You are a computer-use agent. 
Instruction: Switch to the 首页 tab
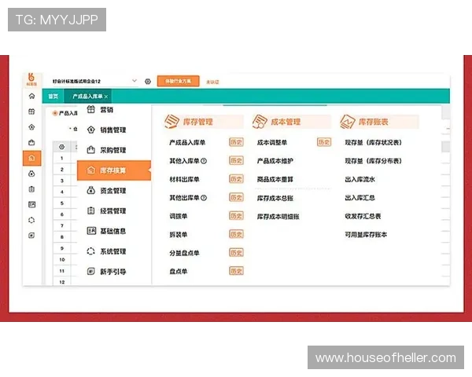(x=53, y=96)
